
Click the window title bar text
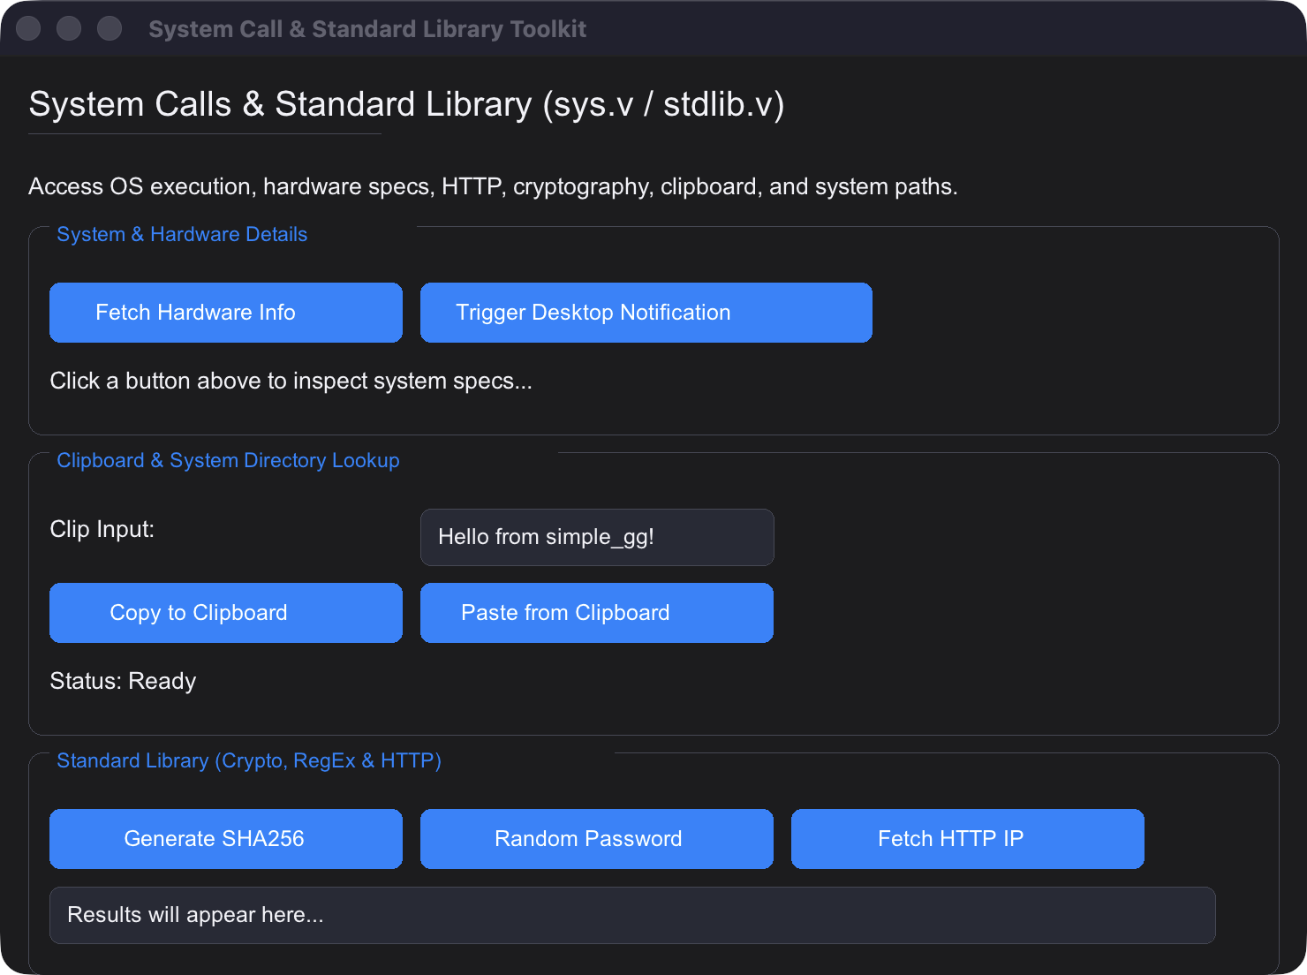367,29
